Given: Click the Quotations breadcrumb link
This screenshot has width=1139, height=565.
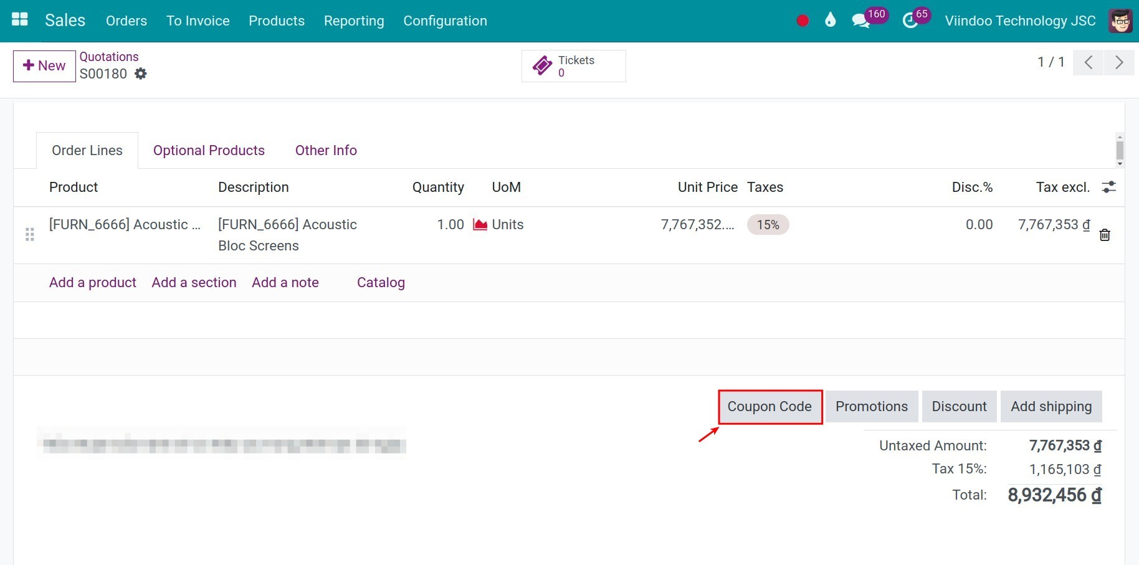Looking at the screenshot, I should click(109, 57).
